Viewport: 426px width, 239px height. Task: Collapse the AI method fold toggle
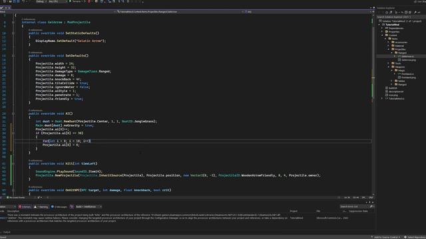coord(13,114)
